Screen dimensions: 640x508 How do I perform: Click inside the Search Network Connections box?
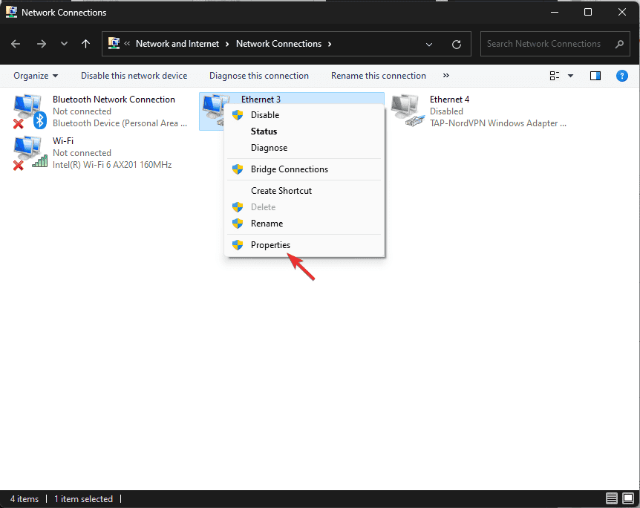549,44
